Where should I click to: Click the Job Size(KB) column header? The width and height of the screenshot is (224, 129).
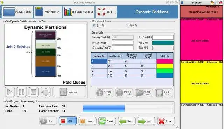[x=116, y=56]
